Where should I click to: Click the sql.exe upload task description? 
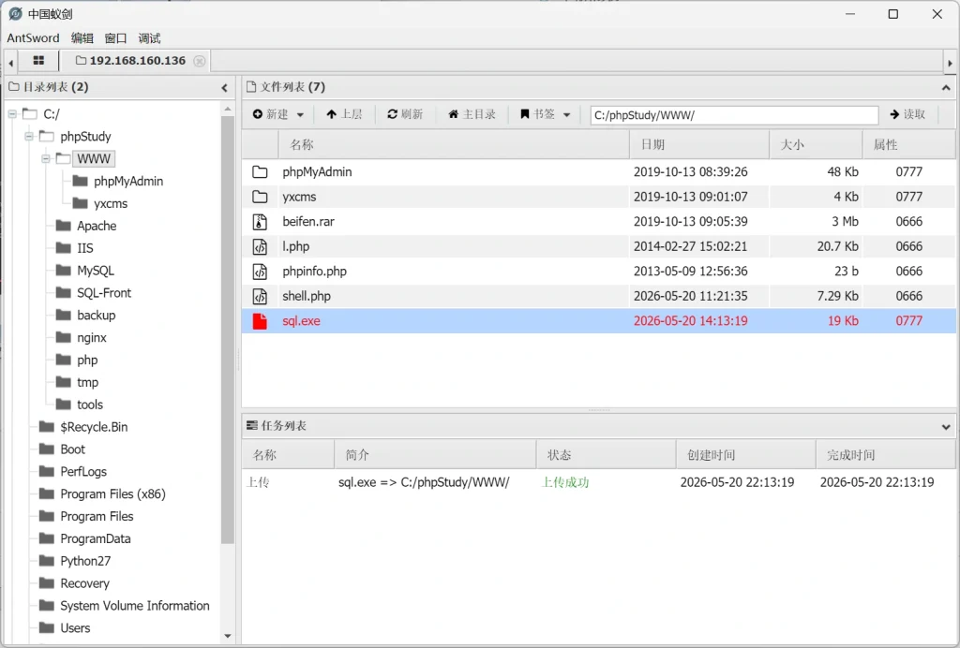[x=424, y=482]
